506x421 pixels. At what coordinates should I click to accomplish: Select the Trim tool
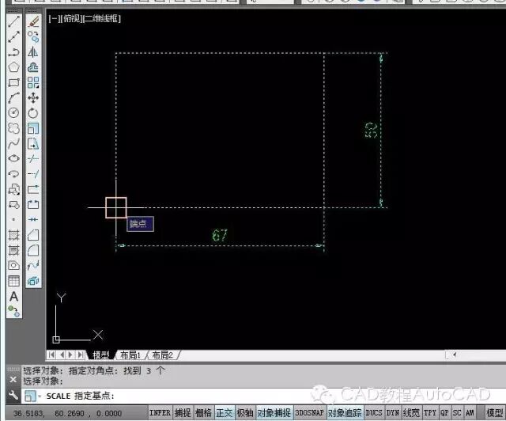click(x=33, y=158)
